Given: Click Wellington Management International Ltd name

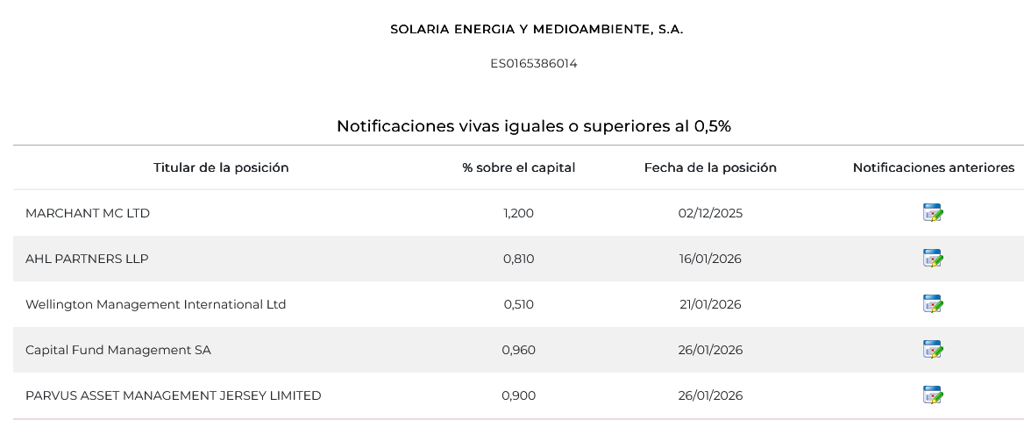Looking at the screenshot, I should [155, 304].
